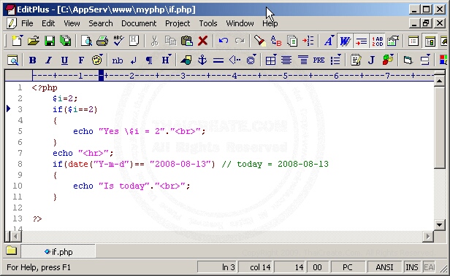Create a new document with New icon
The width and height of the screenshot is (450, 276).
(17, 41)
